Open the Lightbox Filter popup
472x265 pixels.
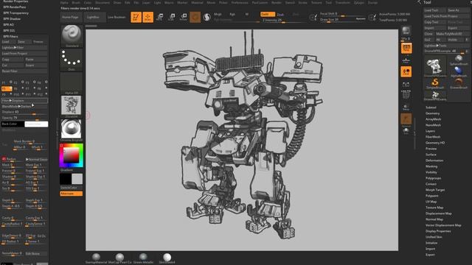point(24,47)
